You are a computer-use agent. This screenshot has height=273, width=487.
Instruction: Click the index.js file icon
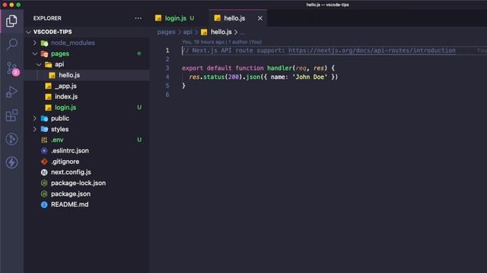pos(48,97)
